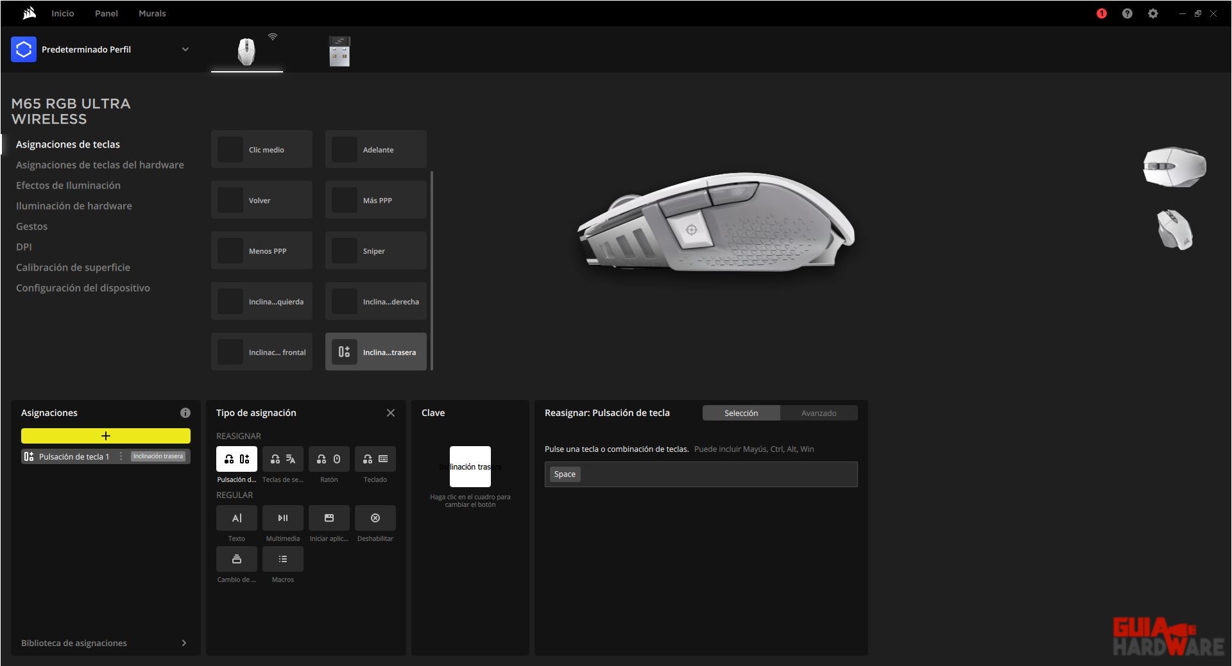
Task: Open options dots on Pulsación de tecla 1
Action: [121, 456]
